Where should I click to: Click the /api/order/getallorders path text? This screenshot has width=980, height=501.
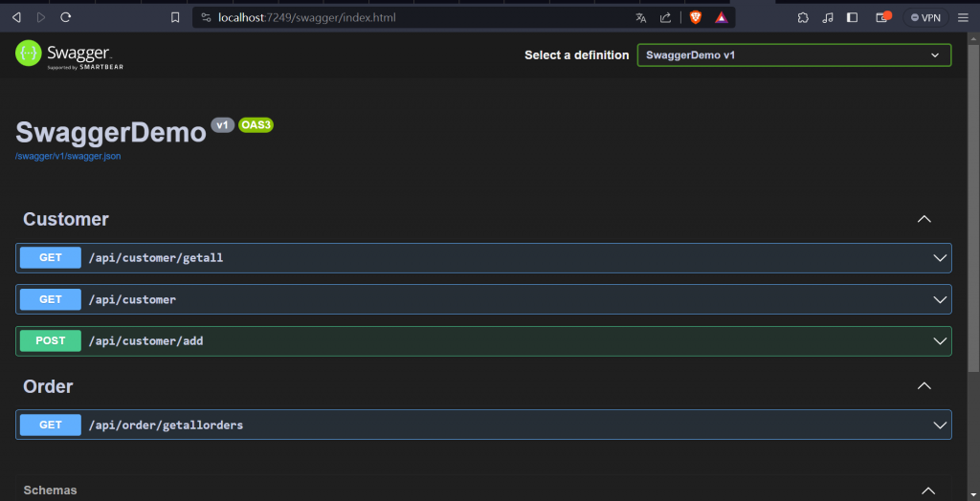pos(166,425)
